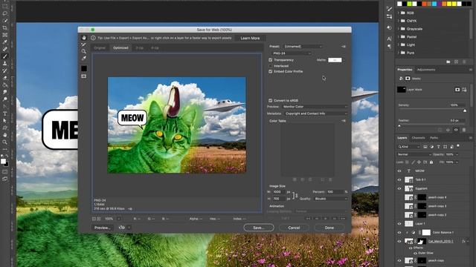Viewport: 476px width, 267px height.
Task: Select the Eyedropper tool in Photoshop toolbar
Action: click(x=5, y=42)
